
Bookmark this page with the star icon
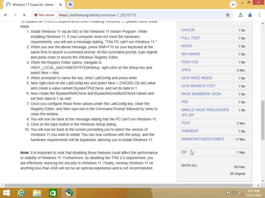(228, 15)
